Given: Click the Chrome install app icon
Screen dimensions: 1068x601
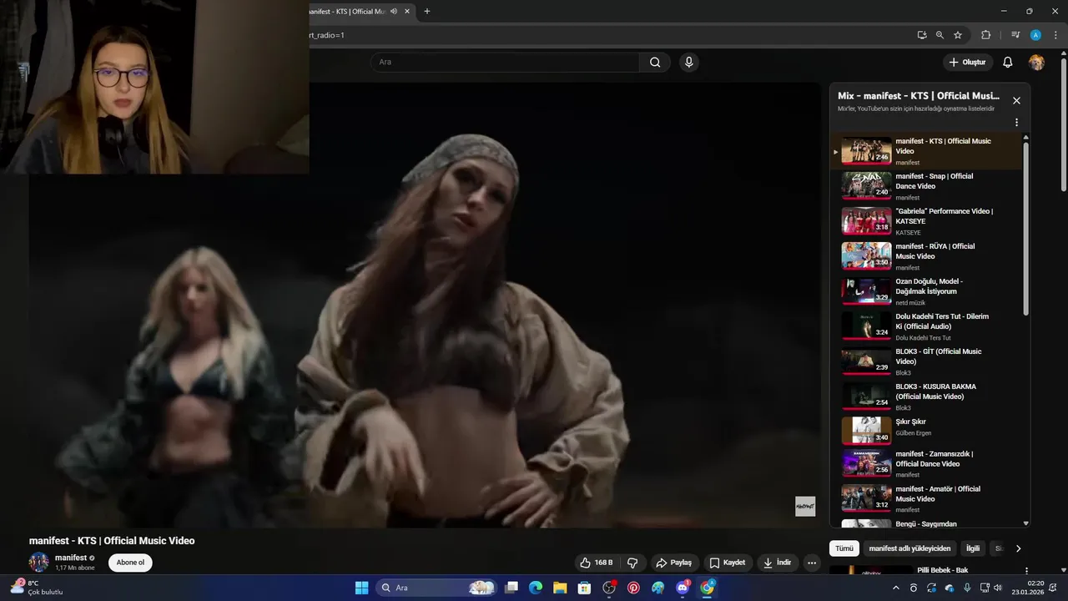Looking at the screenshot, I should (x=921, y=35).
